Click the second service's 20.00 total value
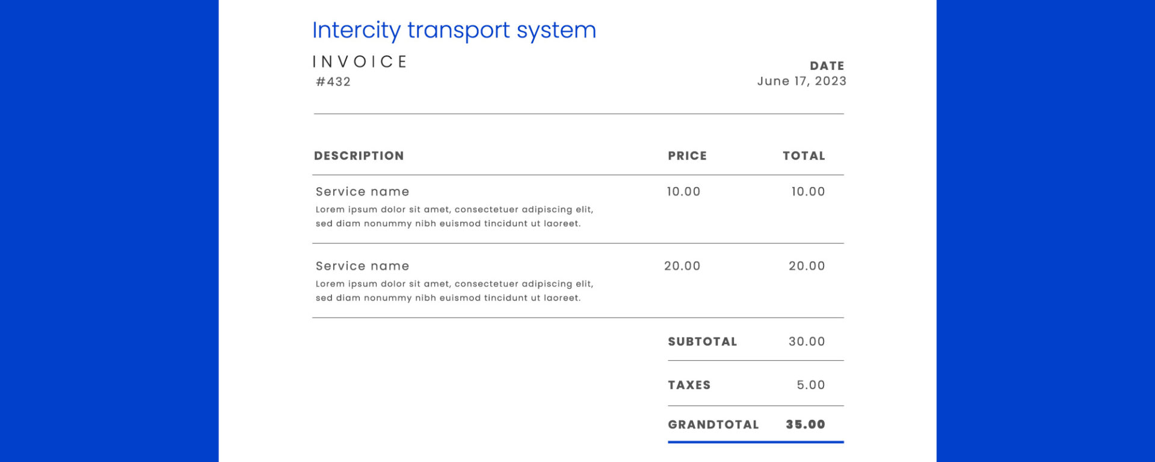 tap(807, 266)
